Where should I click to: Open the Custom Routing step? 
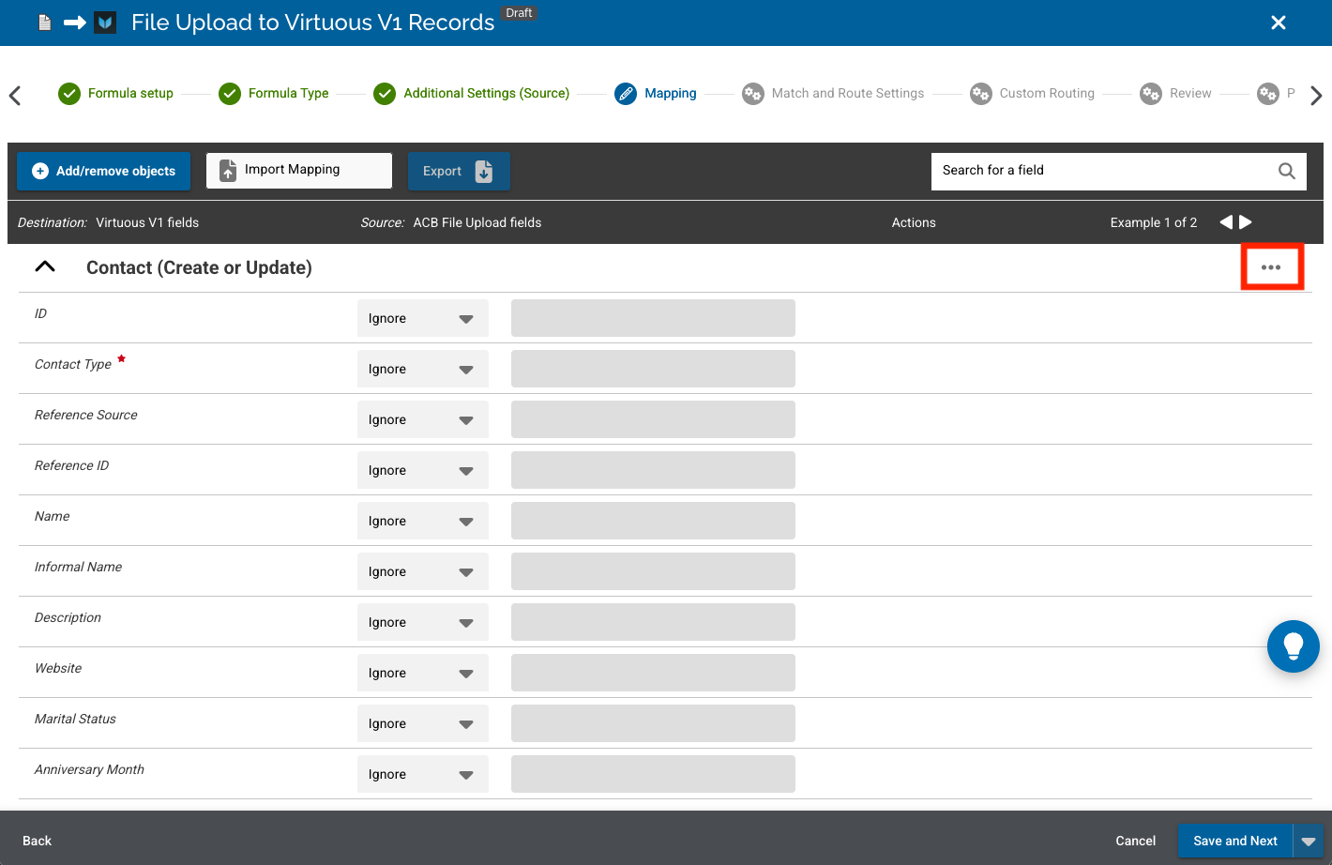pyautogui.click(x=1047, y=93)
